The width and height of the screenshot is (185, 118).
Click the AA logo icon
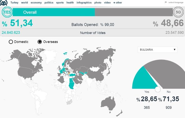click(x=4, y=3)
